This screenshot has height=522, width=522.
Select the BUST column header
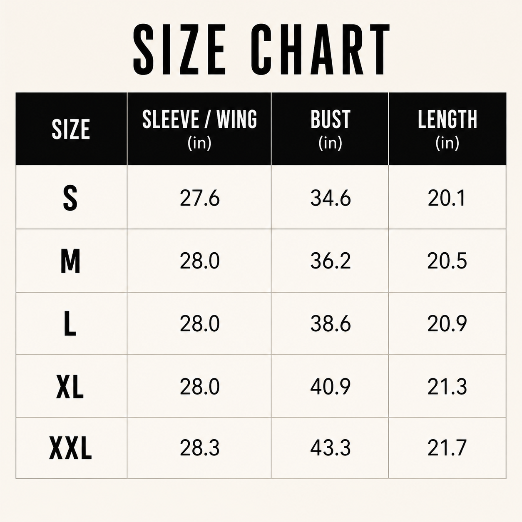[x=330, y=129]
